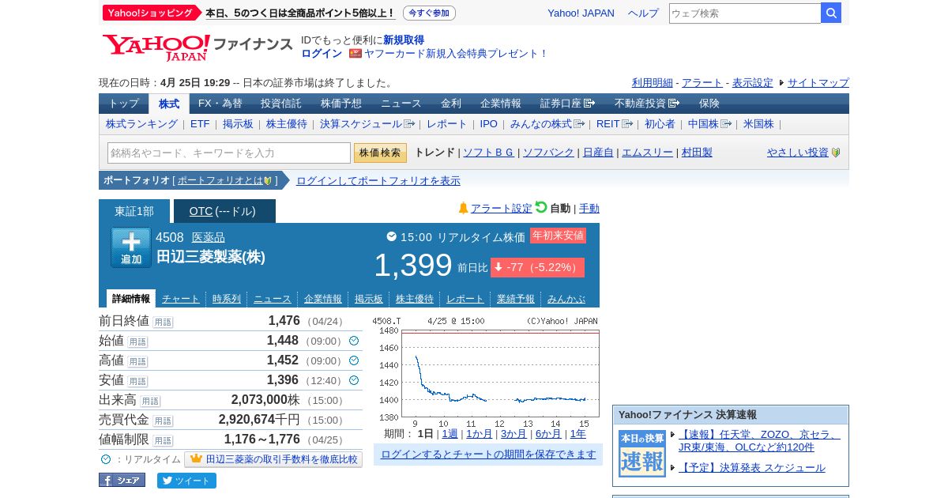The height and width of the screenshot is (498, 948).
Task: Click 用語 next to 前日終値
Action: 163,322
